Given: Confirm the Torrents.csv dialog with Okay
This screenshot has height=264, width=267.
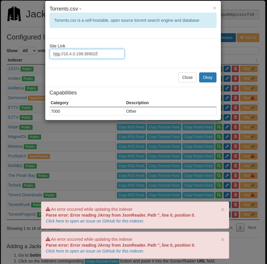Looking at the screenshot, I should (x=208, y=77).
